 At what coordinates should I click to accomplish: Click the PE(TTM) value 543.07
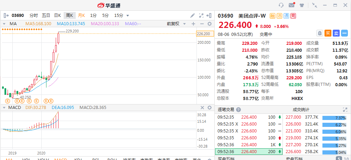tap(340, 64)
